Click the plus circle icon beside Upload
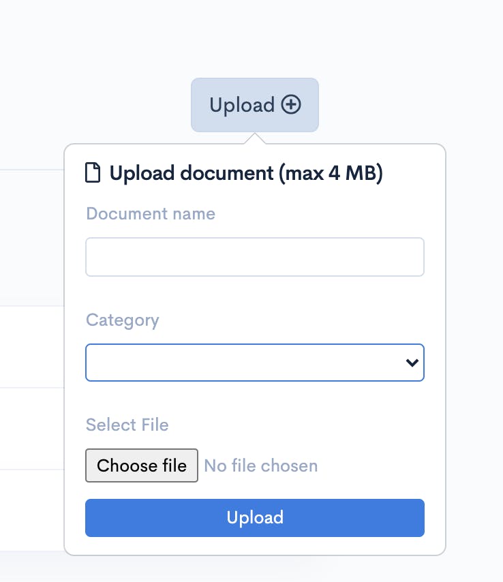The width and height of the screenshot is (503, 582). 290,104
